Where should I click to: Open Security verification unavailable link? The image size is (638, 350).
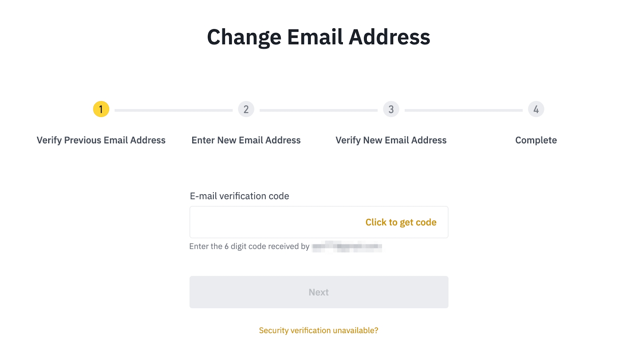(x=319, y=330)
